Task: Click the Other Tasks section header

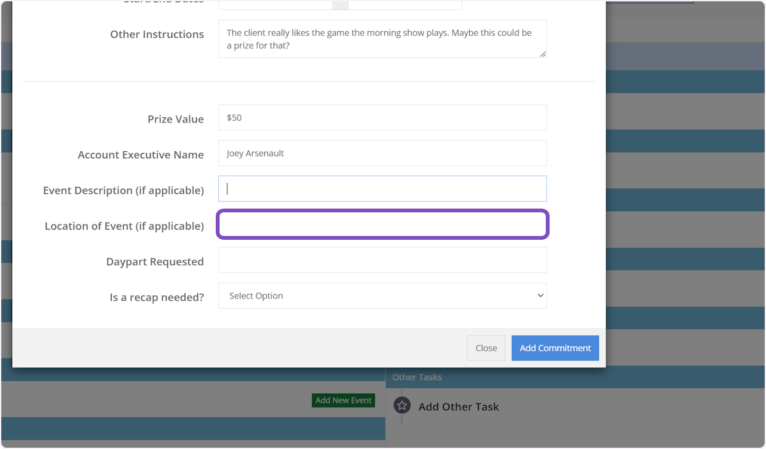Action: point(417,378)
